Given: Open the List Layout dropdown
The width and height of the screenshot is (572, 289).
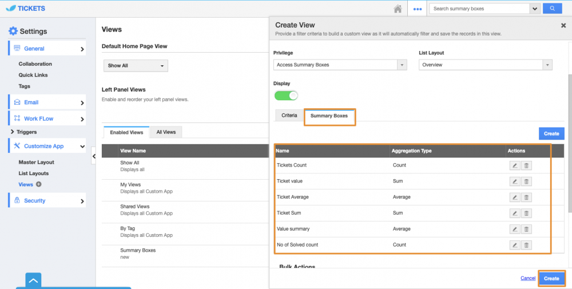Looking at the screenshot, I should click(x=485, y=65).
